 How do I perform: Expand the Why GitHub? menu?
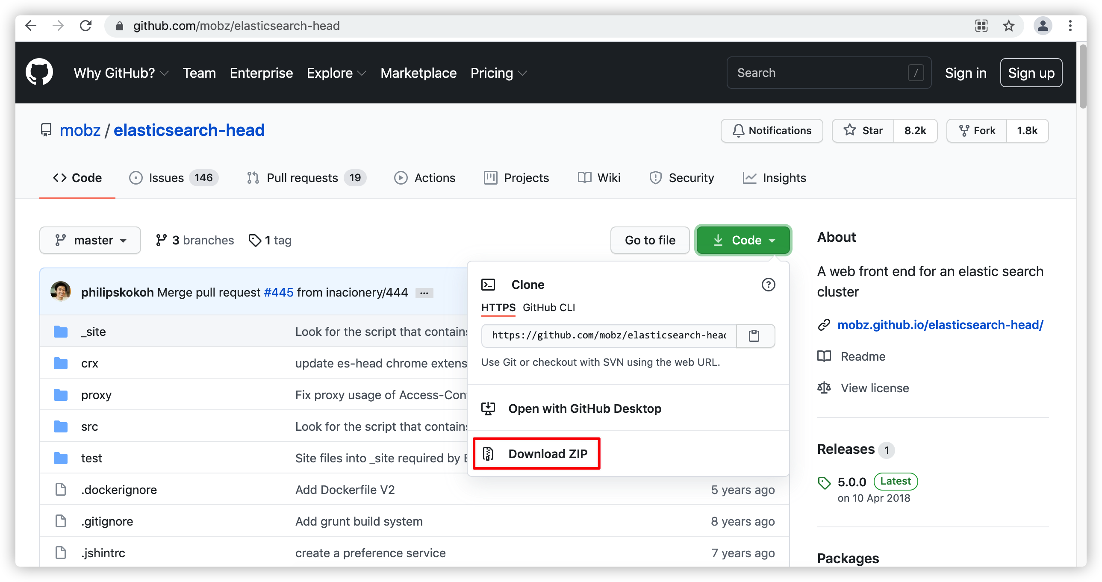point(121,73)
